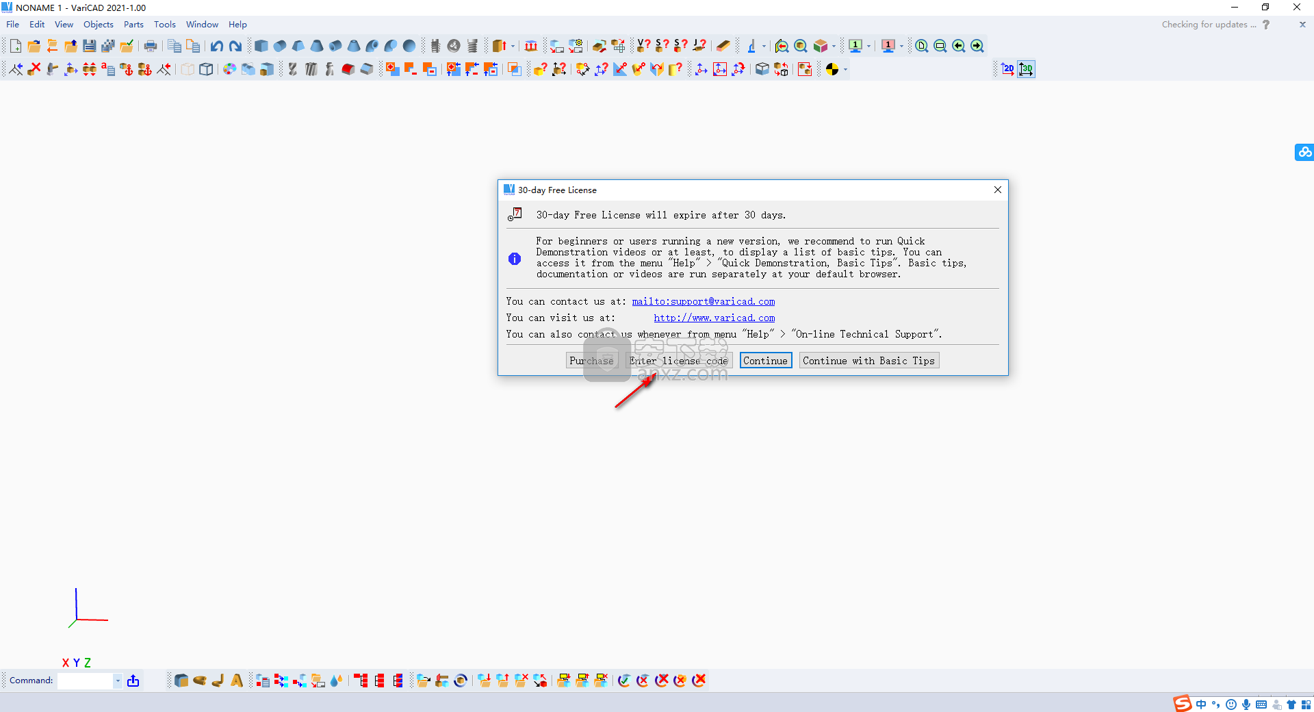1314x712 pixels.
Task: Open the Parts menu
Action: (133, 24)
